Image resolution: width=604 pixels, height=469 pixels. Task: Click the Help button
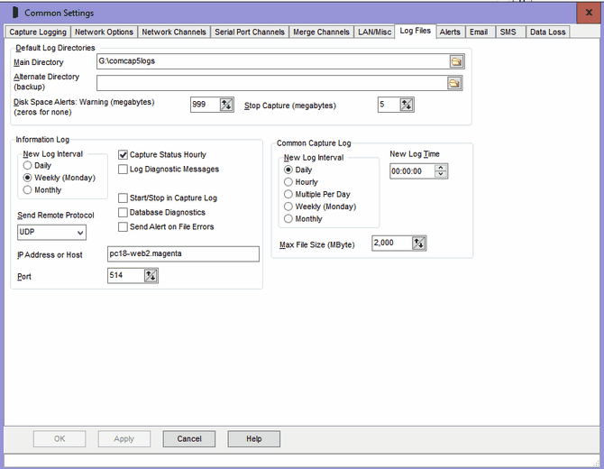tap(254, 439)
